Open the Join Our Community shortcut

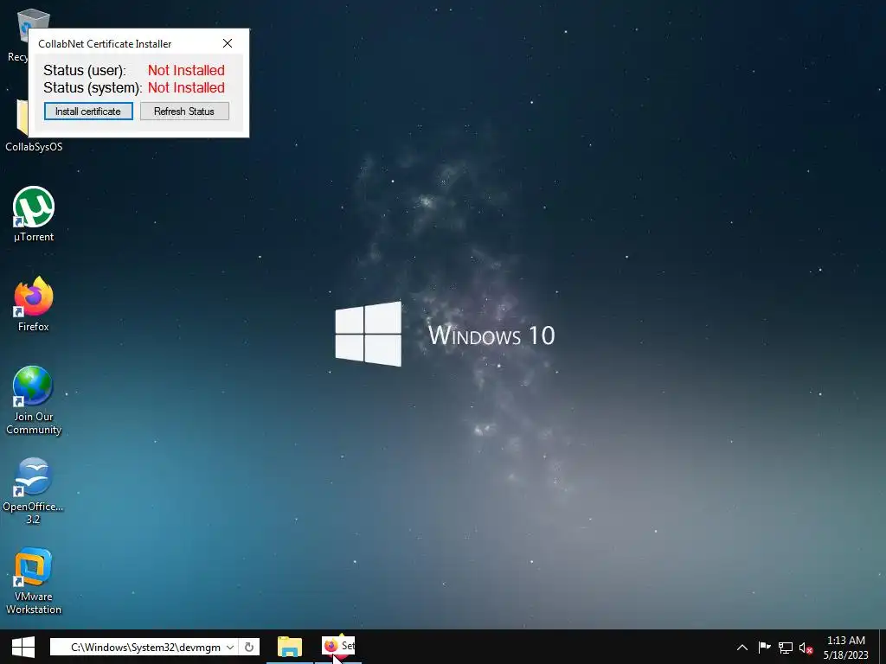click(34, 401)
